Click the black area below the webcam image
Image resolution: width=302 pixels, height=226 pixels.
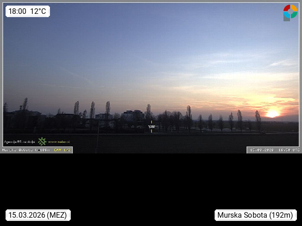151,185
